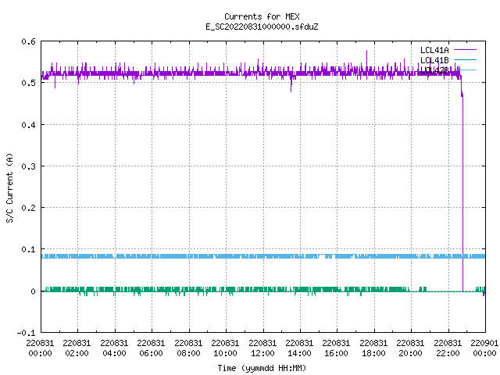Click the 0.6 y-axis tick value
Screen dimensions: 500x375
pos(28,41)
